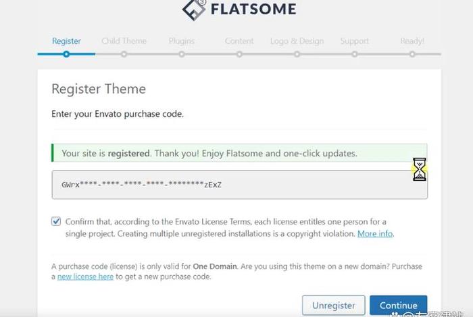The width and height of the screenshot is (473, 317).
Task: Open the Child Theme step tab
Action: point(124,41)
